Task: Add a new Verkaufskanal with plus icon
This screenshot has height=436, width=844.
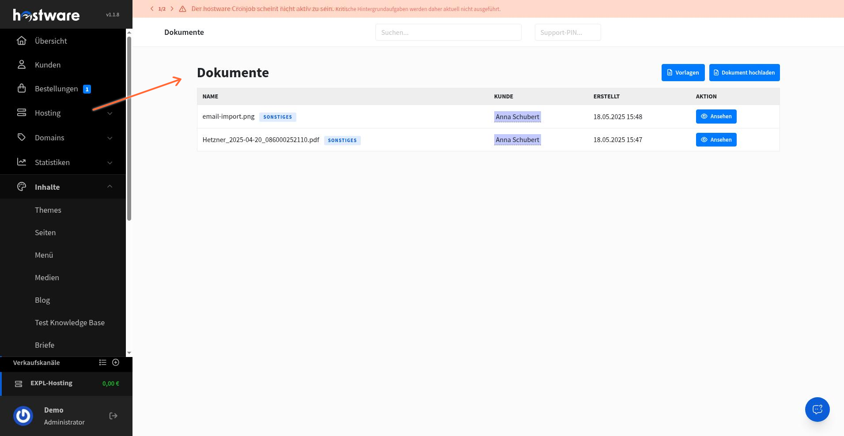Action: pos(116,362)
